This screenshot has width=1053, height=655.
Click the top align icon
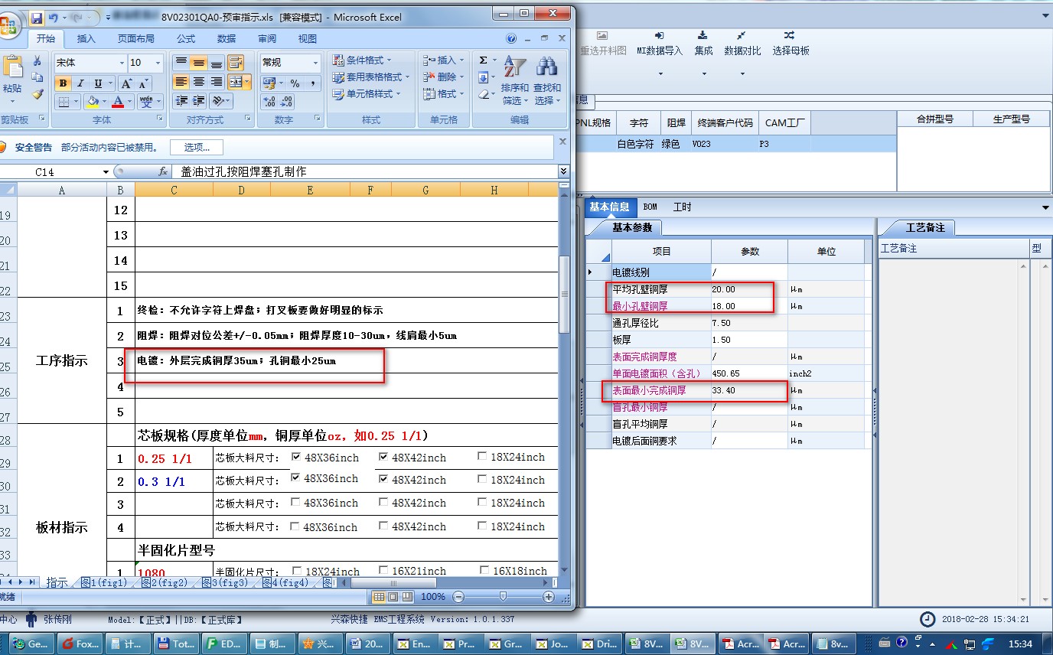(181, 63)
